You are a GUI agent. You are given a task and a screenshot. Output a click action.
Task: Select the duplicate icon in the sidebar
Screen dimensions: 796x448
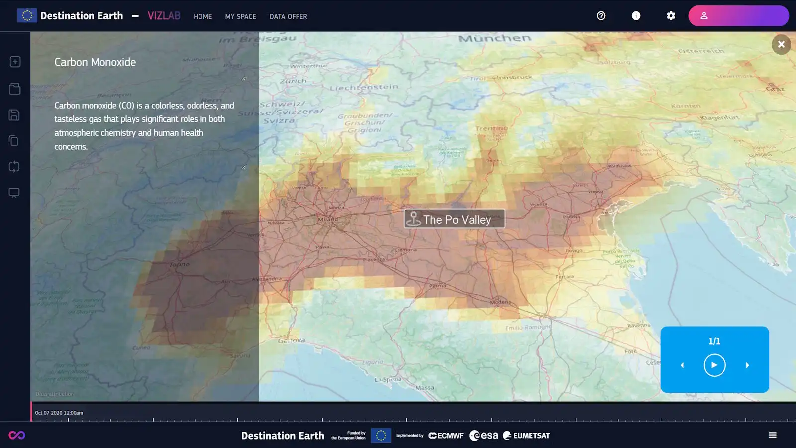[x=14, y=141]
